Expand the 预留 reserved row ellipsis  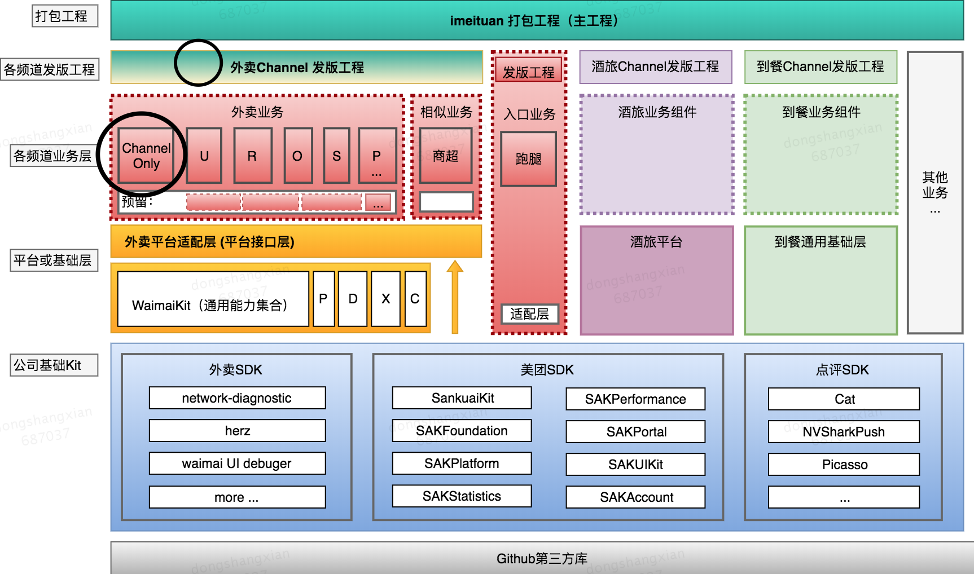tap(378, 202)
